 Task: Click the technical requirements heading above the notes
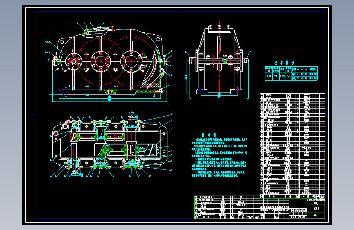coord(209,135)
